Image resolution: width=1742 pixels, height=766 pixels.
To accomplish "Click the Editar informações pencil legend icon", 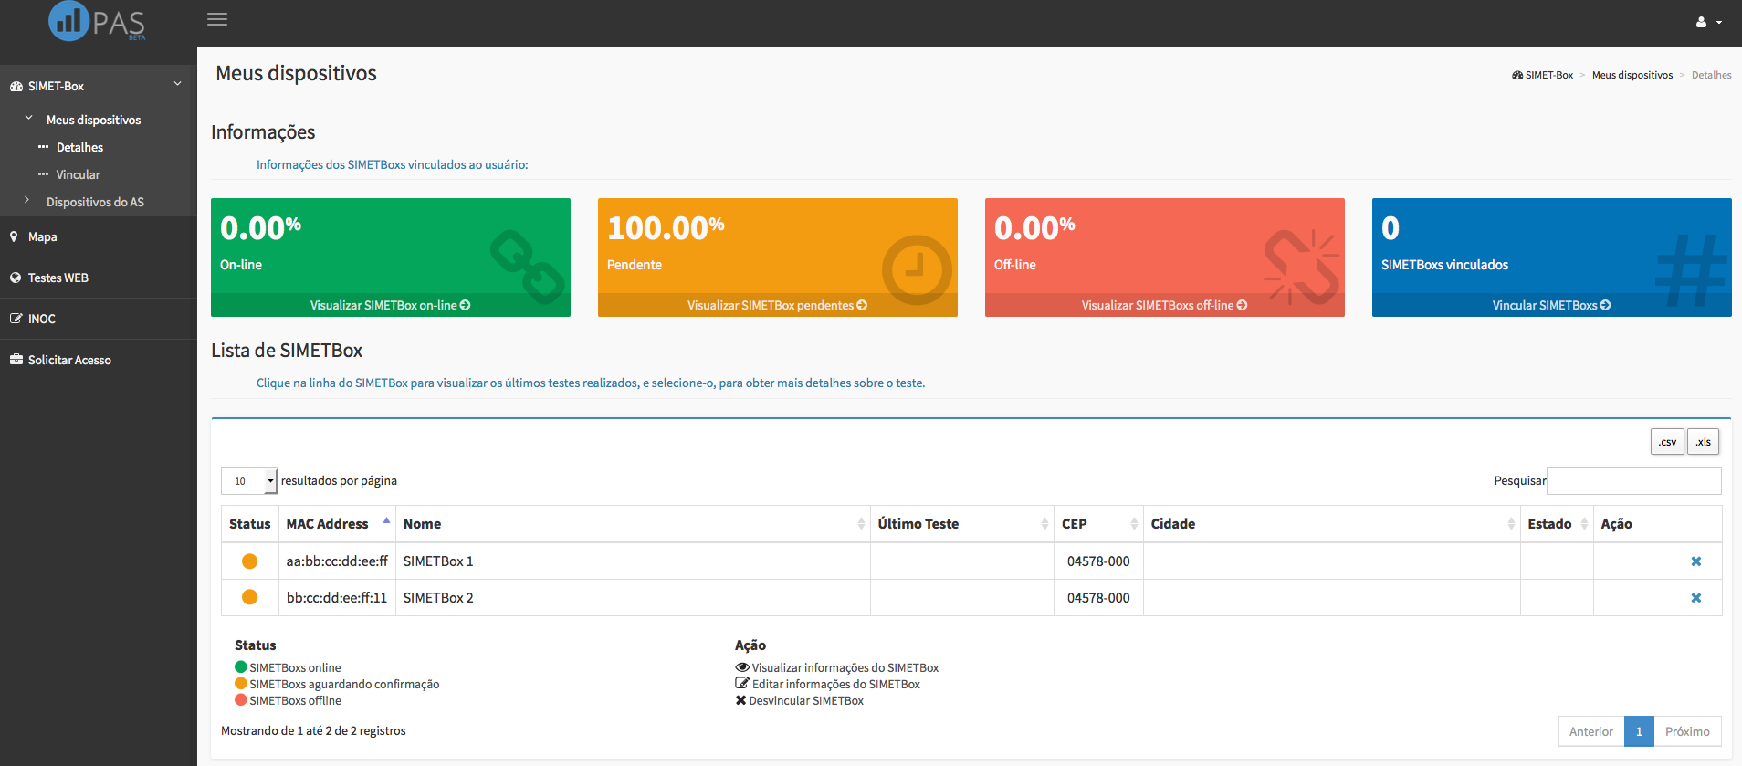I will [x=742, y=684].
